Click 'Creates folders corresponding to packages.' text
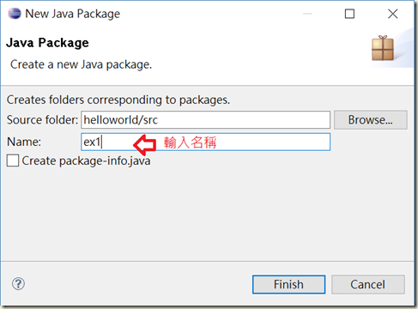Viewport: 418px width, 309px height. tap(118, 100)
